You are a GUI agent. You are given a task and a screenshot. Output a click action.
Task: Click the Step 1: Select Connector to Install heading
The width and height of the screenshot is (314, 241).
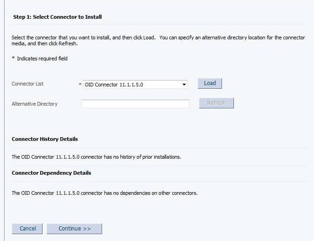tap(57, 17)
